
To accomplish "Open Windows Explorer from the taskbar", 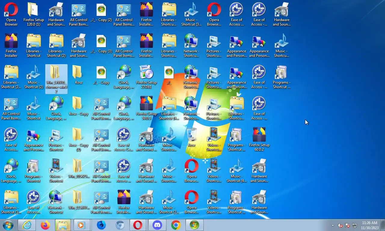I will coord(63,225).
